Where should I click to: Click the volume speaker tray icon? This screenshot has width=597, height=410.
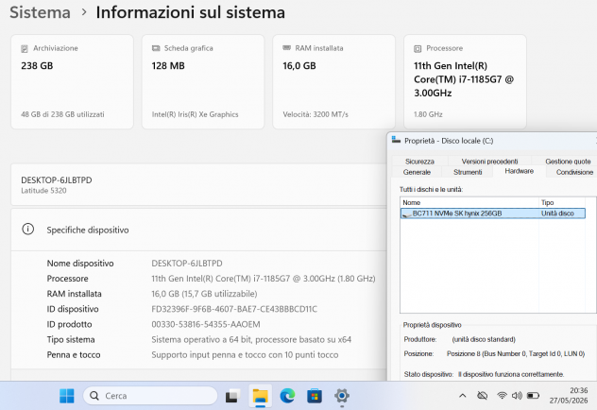[517, 396]
